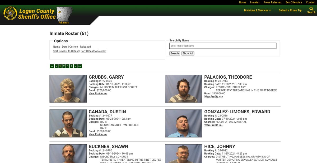The height and width of the screenshot is (163, 317).
Task: Click the magnifier Search icon in header
Action: point(311,9)
